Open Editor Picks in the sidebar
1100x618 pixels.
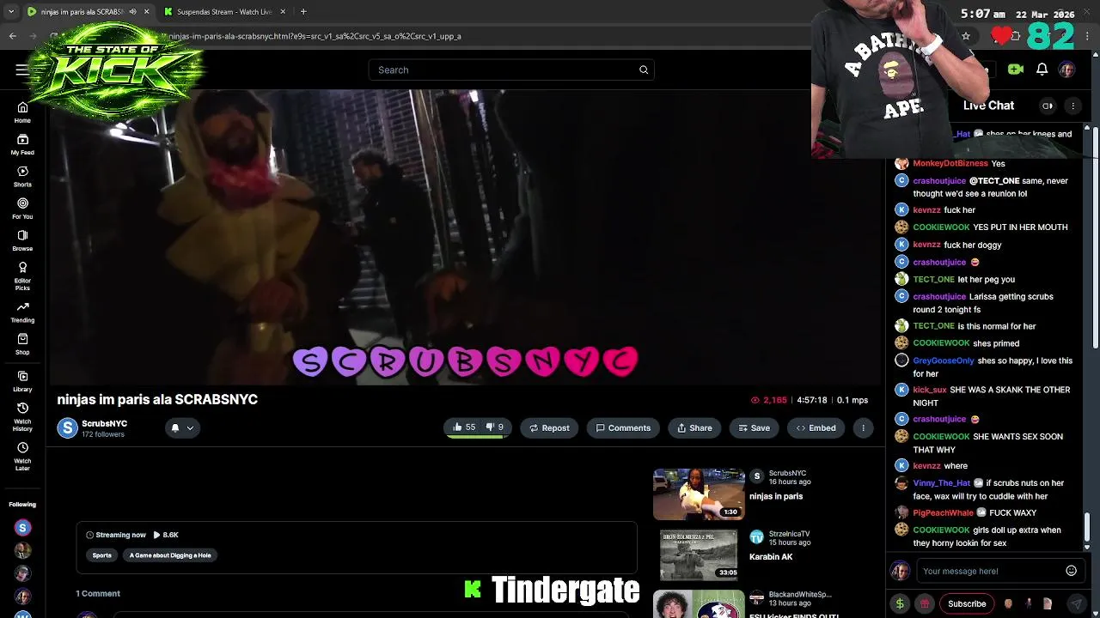(x=22, y=276)
